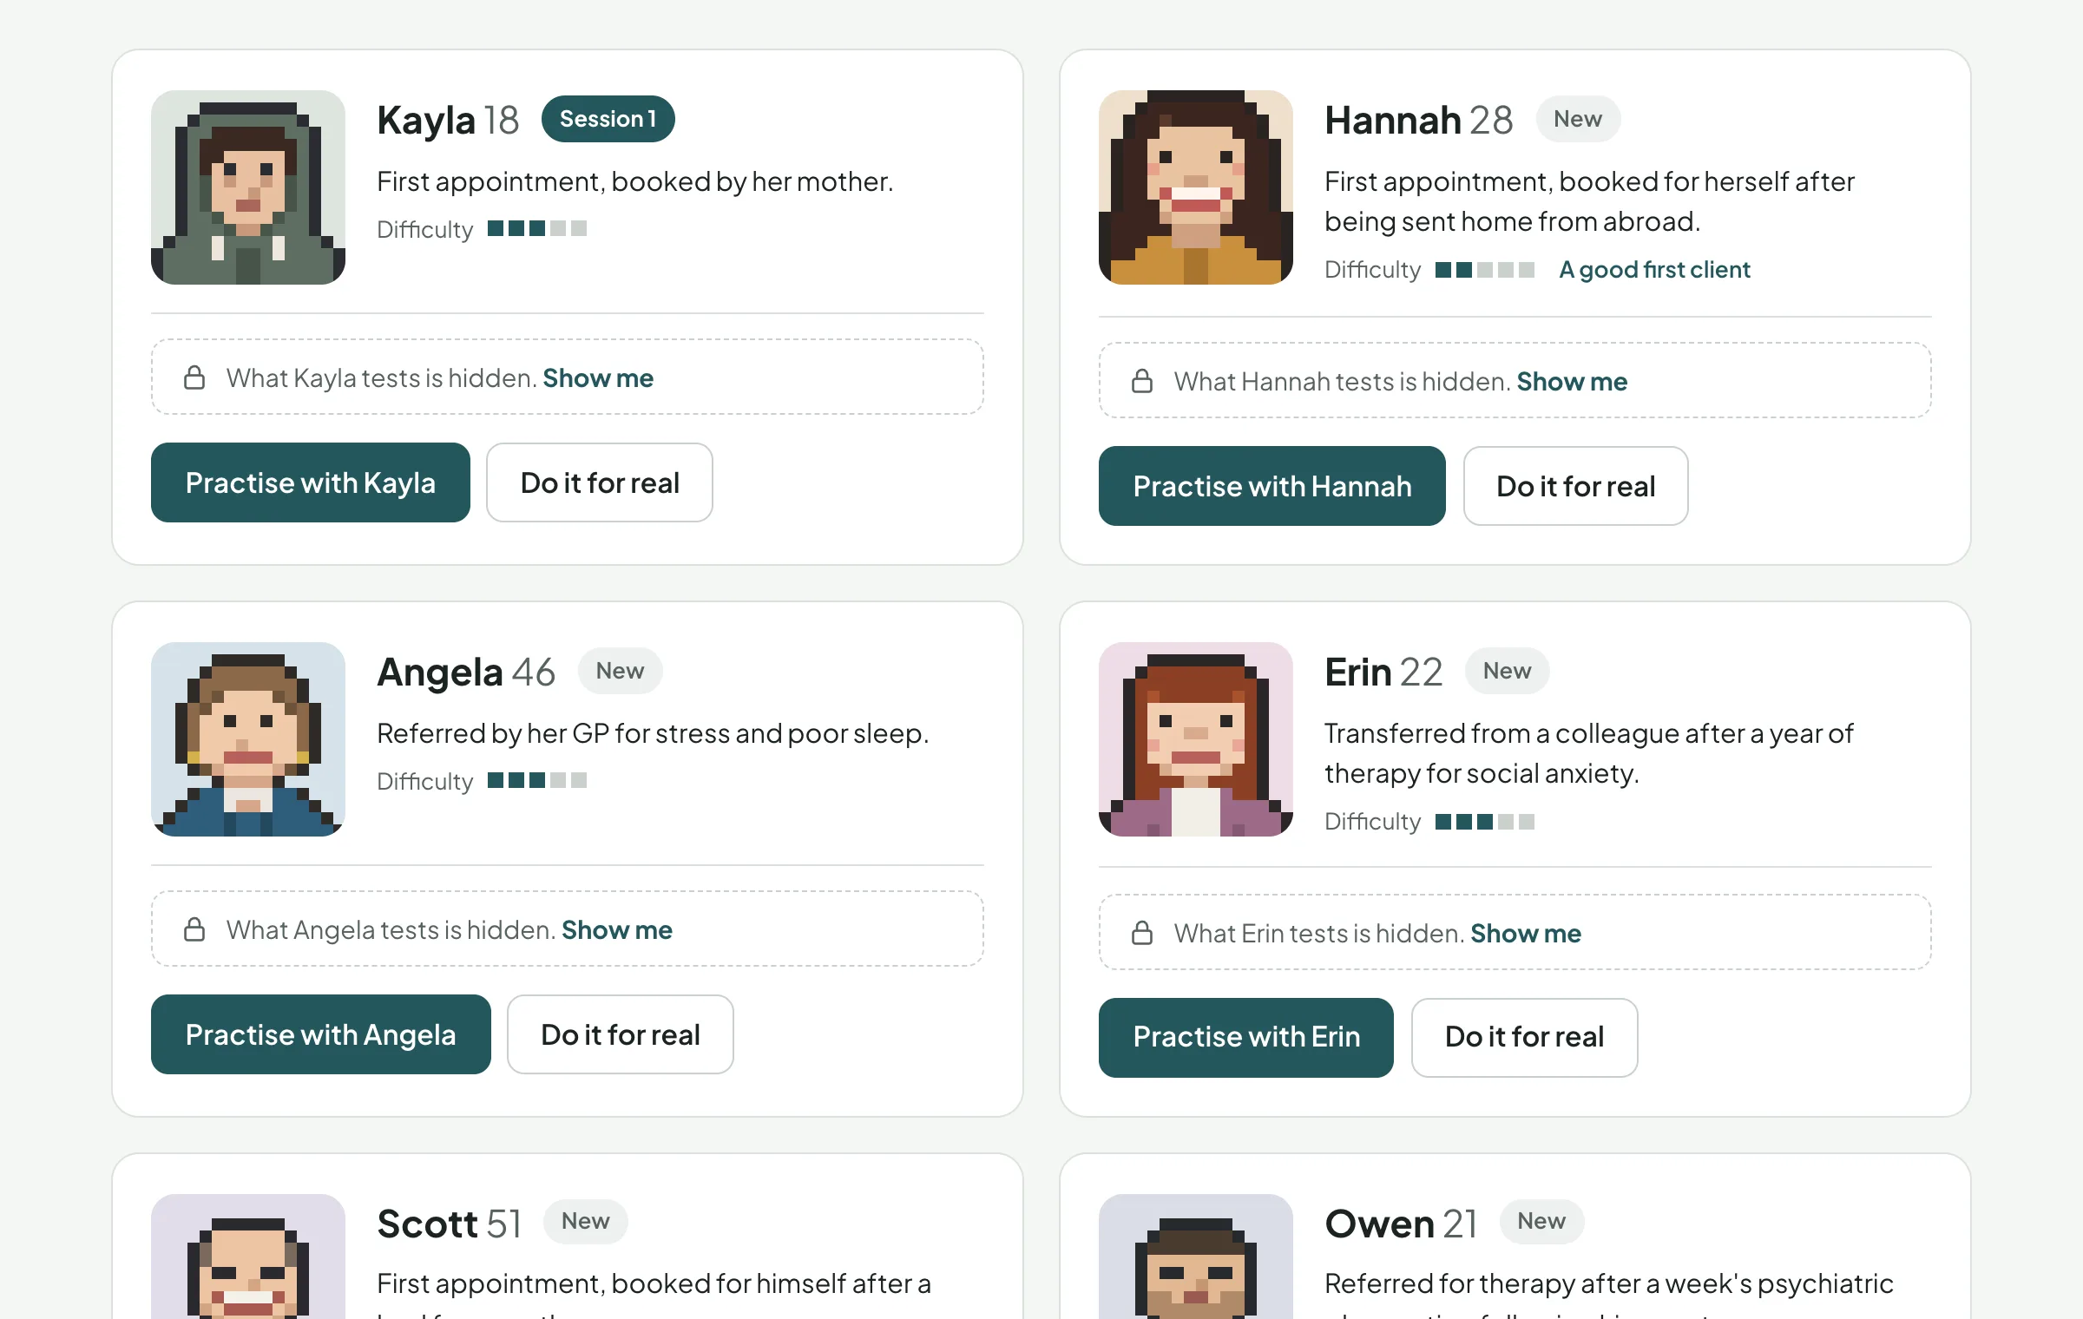
Task: Click the New badge next to Scott
Action: click(x=586, y=1221)
